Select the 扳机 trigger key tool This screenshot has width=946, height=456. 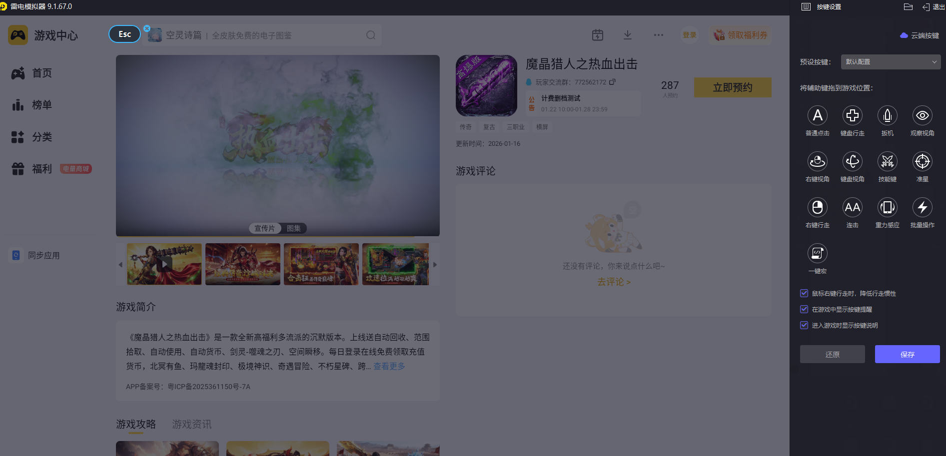coord(887,115)
